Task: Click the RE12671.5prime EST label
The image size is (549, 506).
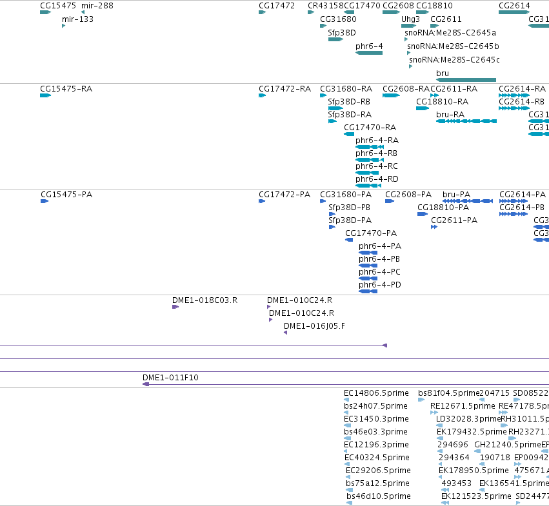Action: coord(463,406)
